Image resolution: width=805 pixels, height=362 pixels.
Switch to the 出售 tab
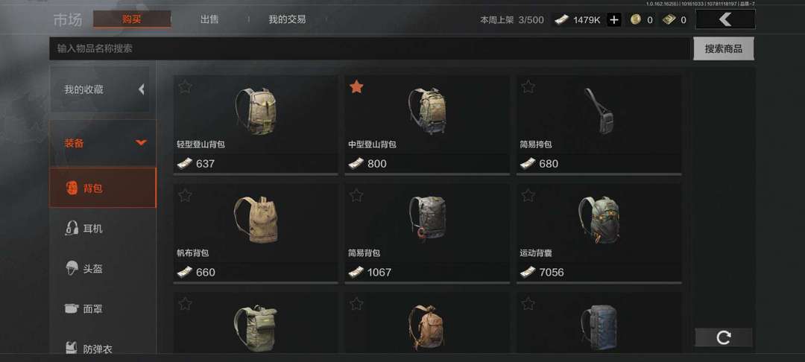(209, 19)
